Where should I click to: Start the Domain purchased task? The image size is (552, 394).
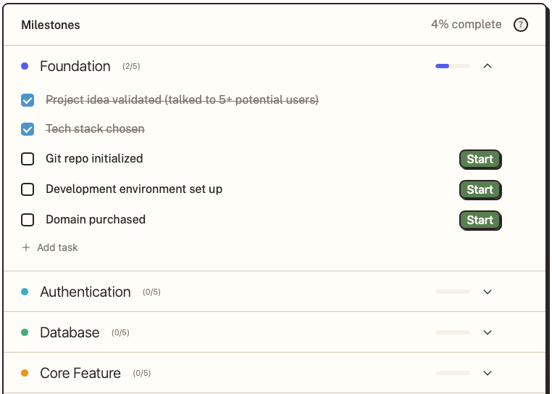click(480, 220)
